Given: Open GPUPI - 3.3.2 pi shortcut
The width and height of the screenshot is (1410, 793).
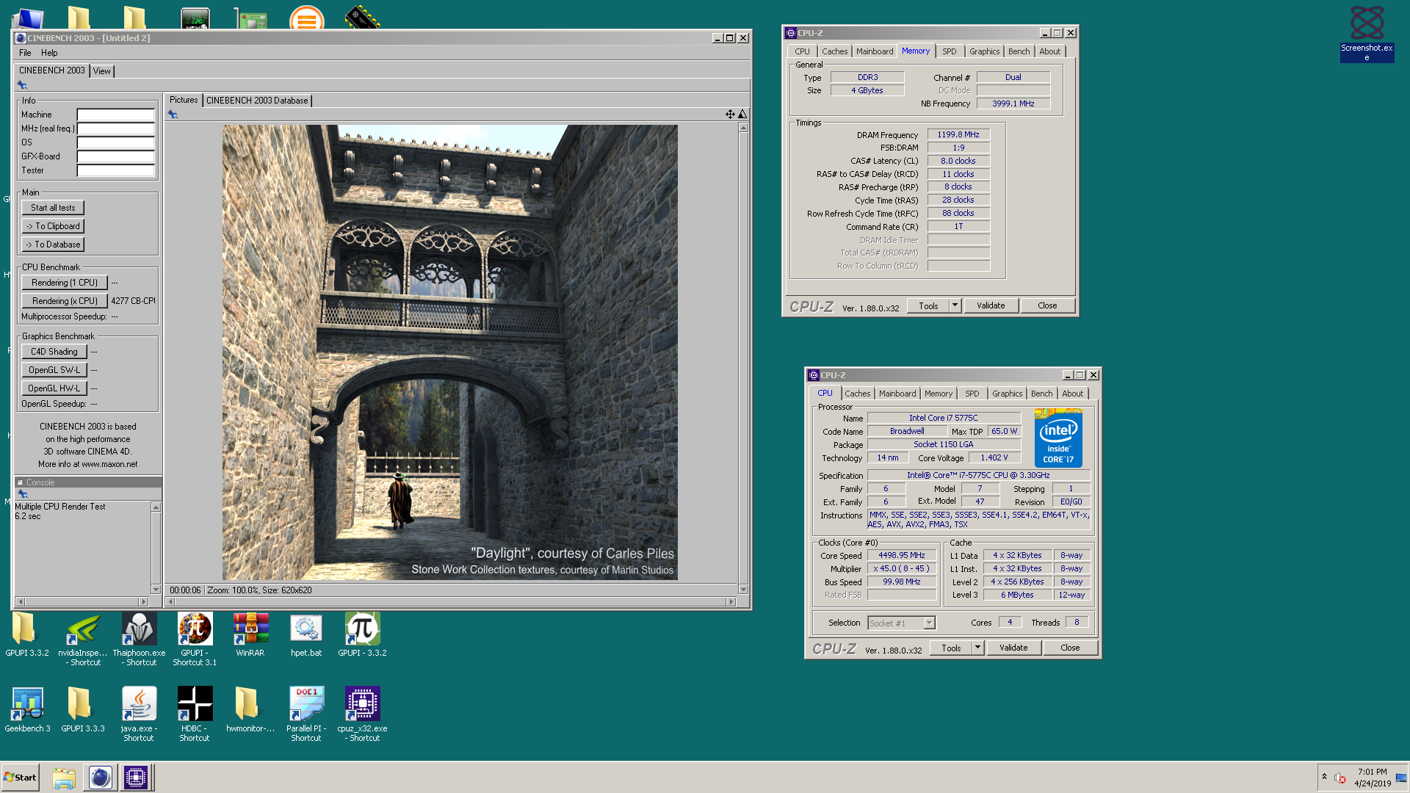Looking at the screenshot, I should pyautogui.click(x=362, y=634).
